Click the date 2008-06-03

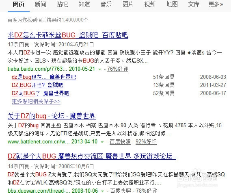point(213,77)
